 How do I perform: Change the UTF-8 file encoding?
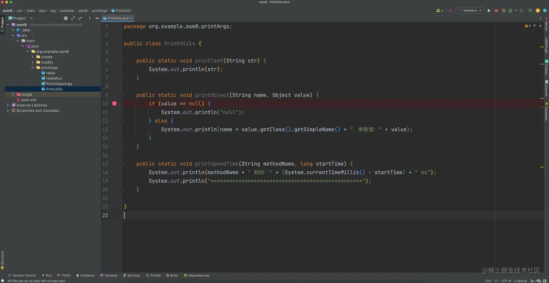click(506, 281)
